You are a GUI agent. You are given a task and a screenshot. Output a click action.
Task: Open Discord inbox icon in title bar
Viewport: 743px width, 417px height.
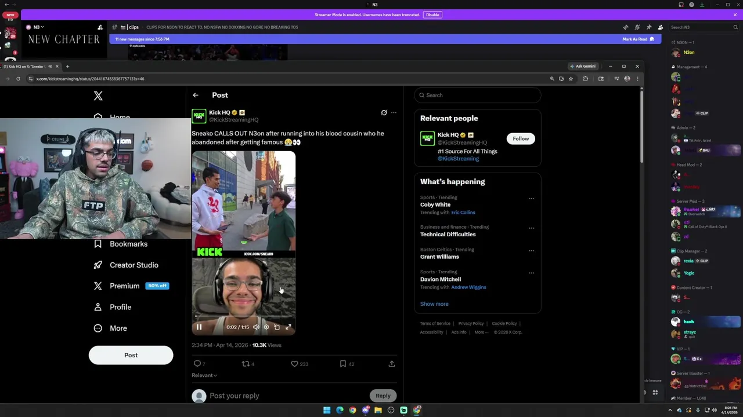coord(681,5)
